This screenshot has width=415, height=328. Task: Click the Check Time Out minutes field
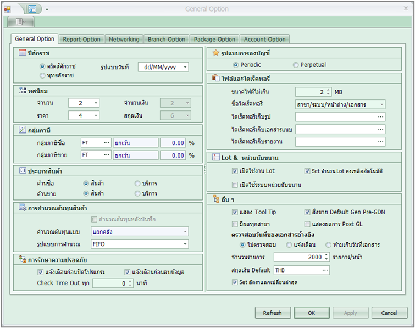pos(110,283)
